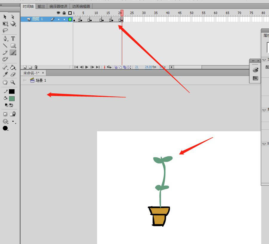
Task: Toggle the onion skin button
Action: pos(116,67)
